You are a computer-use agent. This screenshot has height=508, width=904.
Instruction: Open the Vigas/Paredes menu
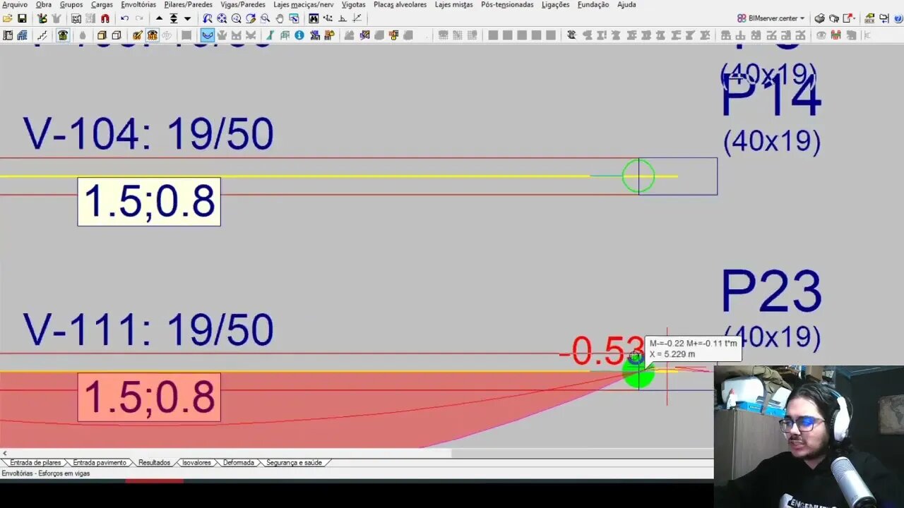(243, 4)
